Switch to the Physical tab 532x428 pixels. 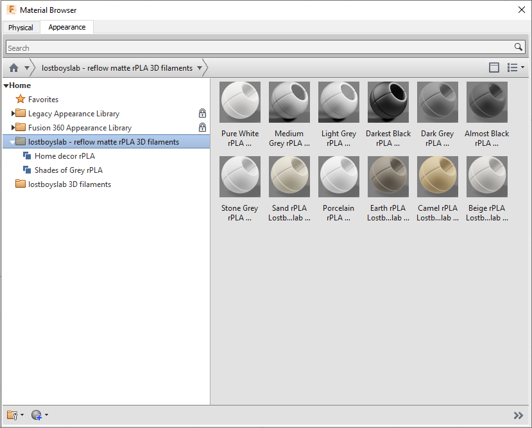pyautogui.click(x=20, y=28)
